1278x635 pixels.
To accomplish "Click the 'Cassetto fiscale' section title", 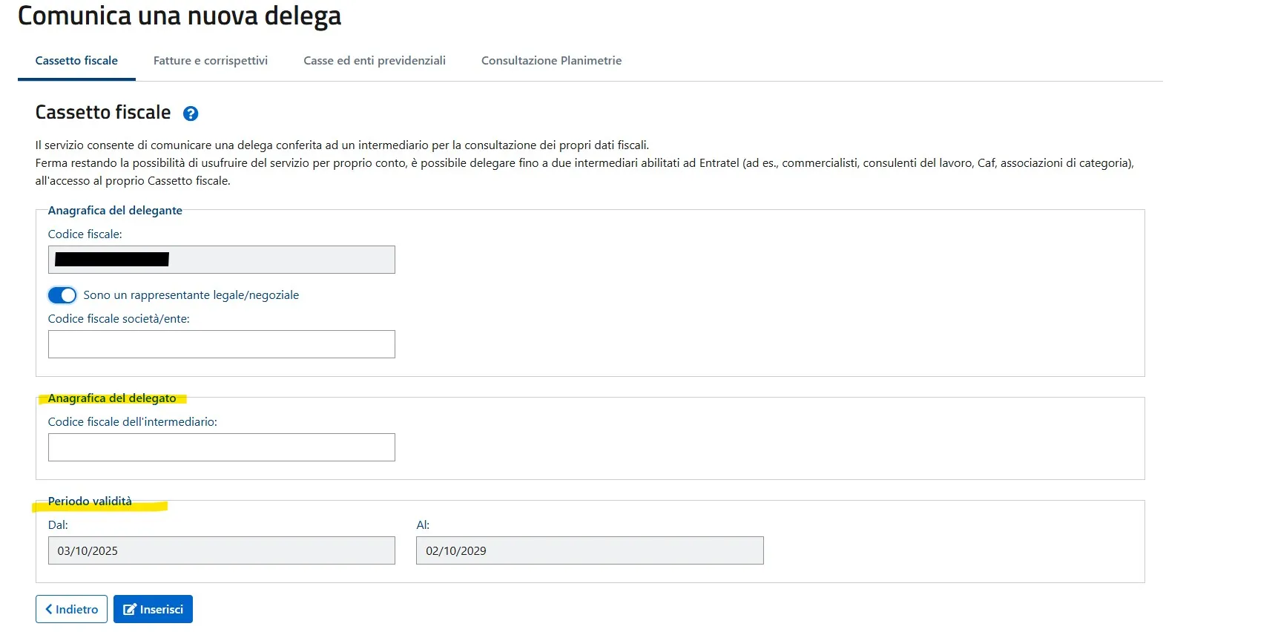I will (103, 113).
